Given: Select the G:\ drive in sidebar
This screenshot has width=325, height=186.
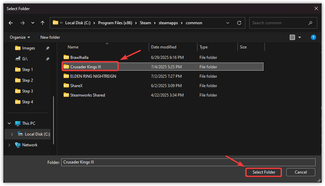Looking at the screenshot, I should [26, 59].
